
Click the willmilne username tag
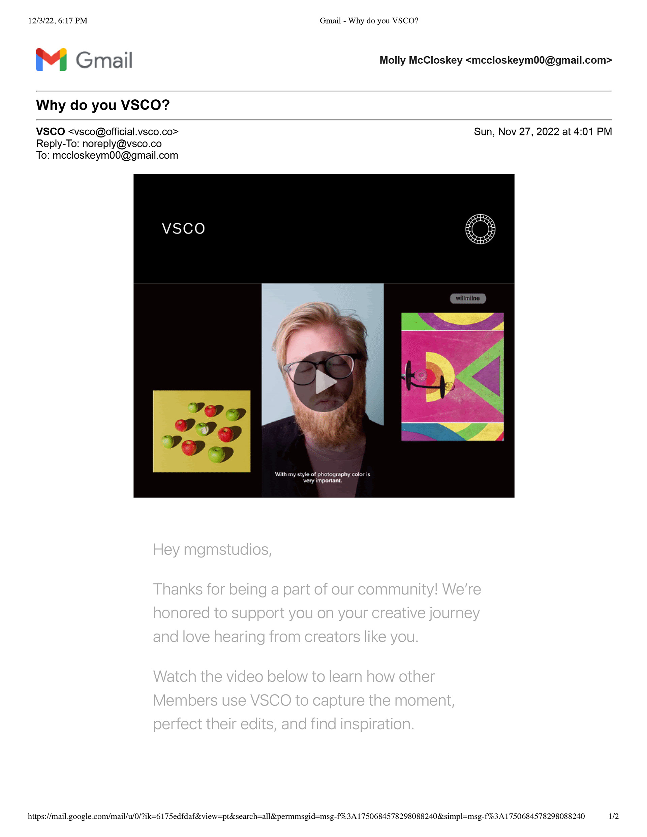click(468, 298)
